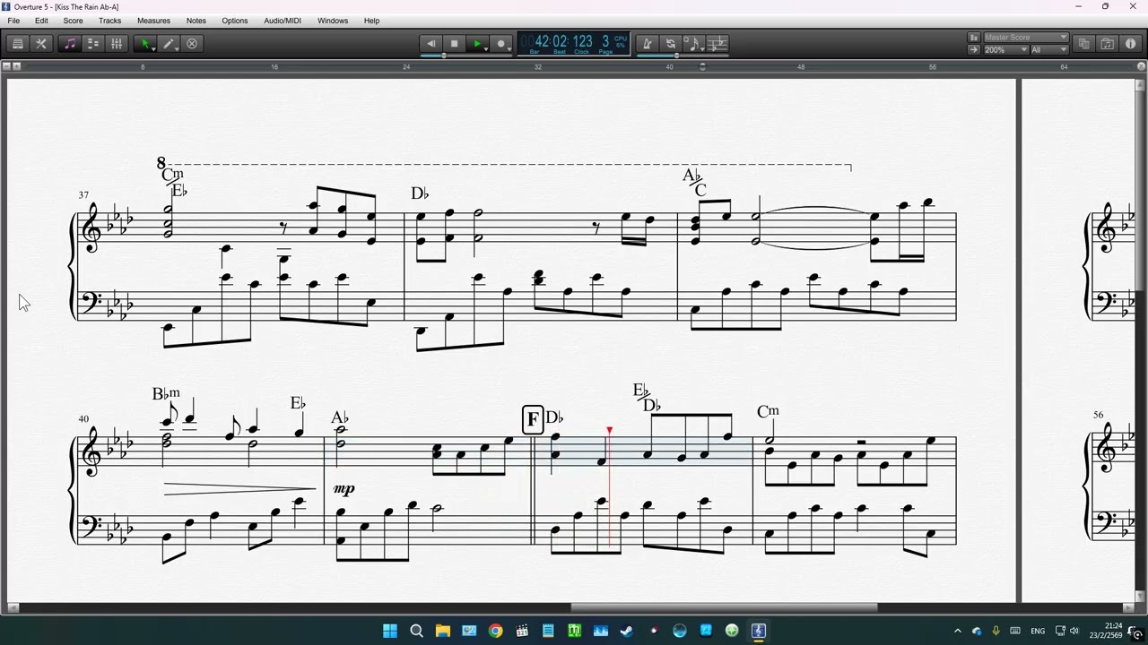1148x645 pixels.
Task: Open Windows taskbar search
Action: pos(416,631)
